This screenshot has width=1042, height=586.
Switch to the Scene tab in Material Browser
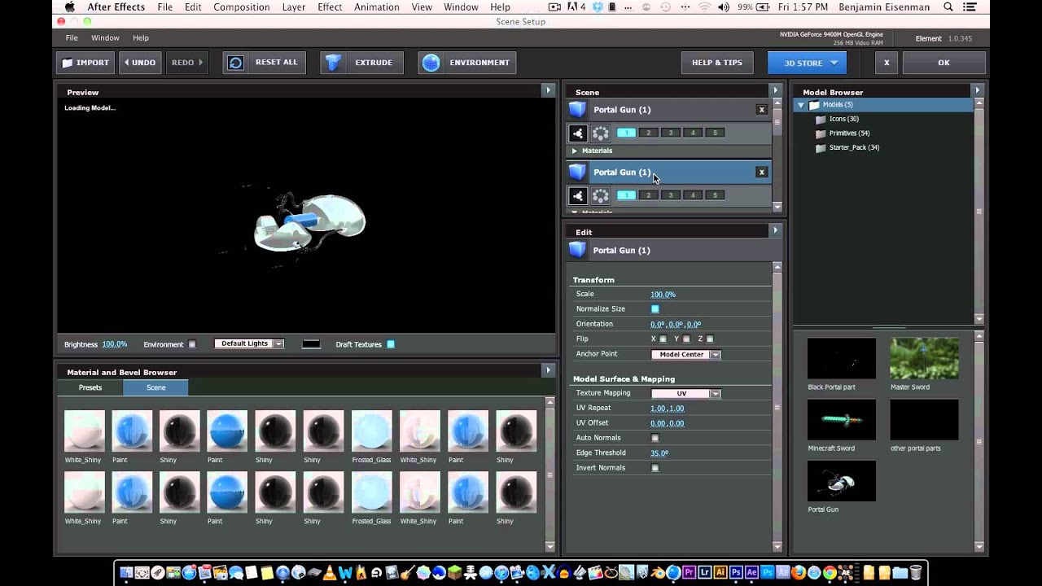[x=155, y=387]
